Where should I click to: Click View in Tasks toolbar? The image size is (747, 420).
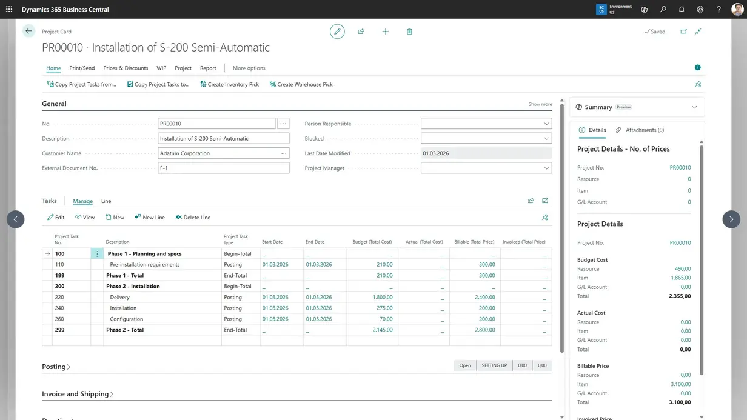pyautogui.click(x=84, y=217)
